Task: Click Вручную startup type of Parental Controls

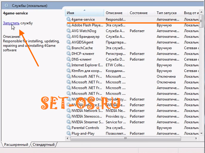Action: [164, 128]
